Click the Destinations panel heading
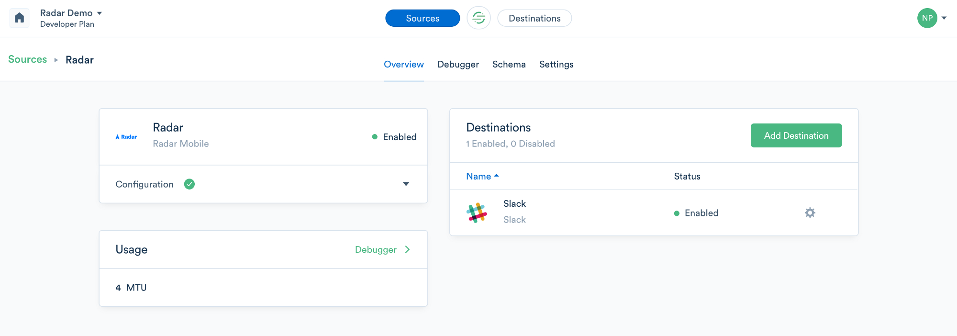957x336 pixels. point(499,127)
